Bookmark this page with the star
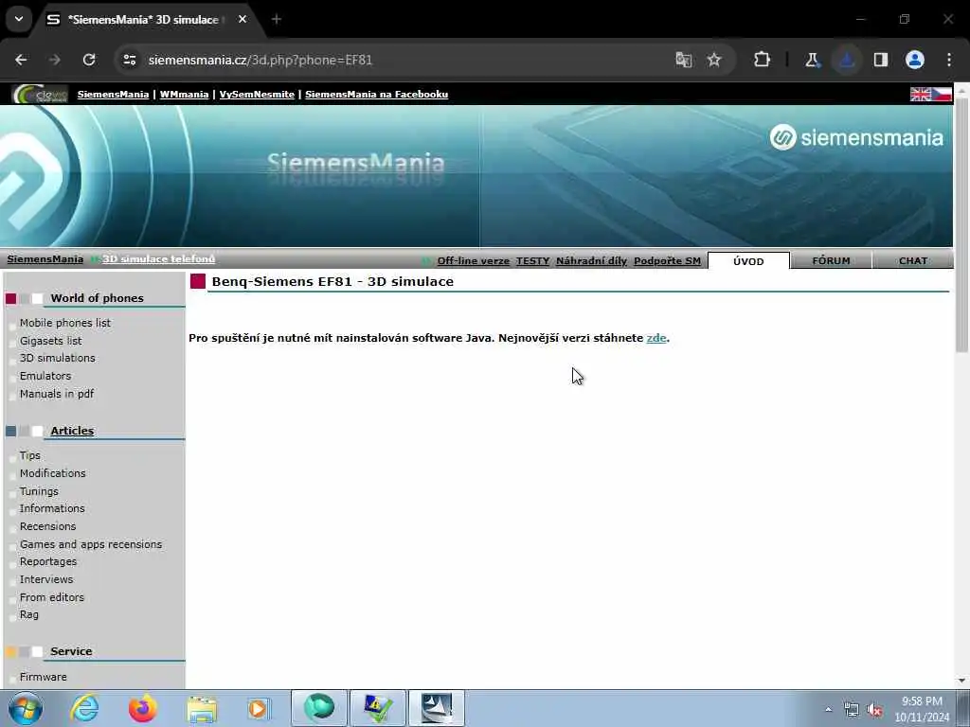This screenshot has width=970, height=727. coord(714,60)
